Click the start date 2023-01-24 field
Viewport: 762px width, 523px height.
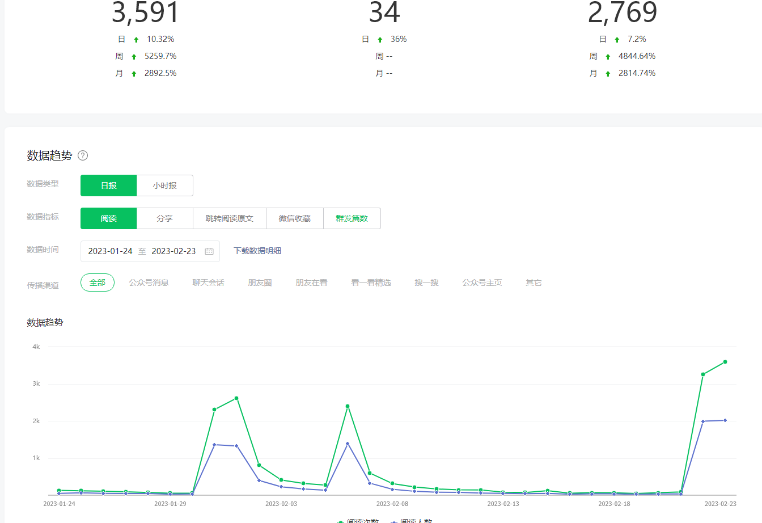[111, 251]
